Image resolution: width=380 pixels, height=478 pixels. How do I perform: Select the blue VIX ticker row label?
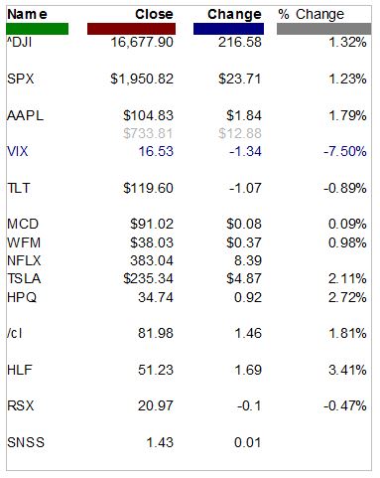(x=18, y=151)
